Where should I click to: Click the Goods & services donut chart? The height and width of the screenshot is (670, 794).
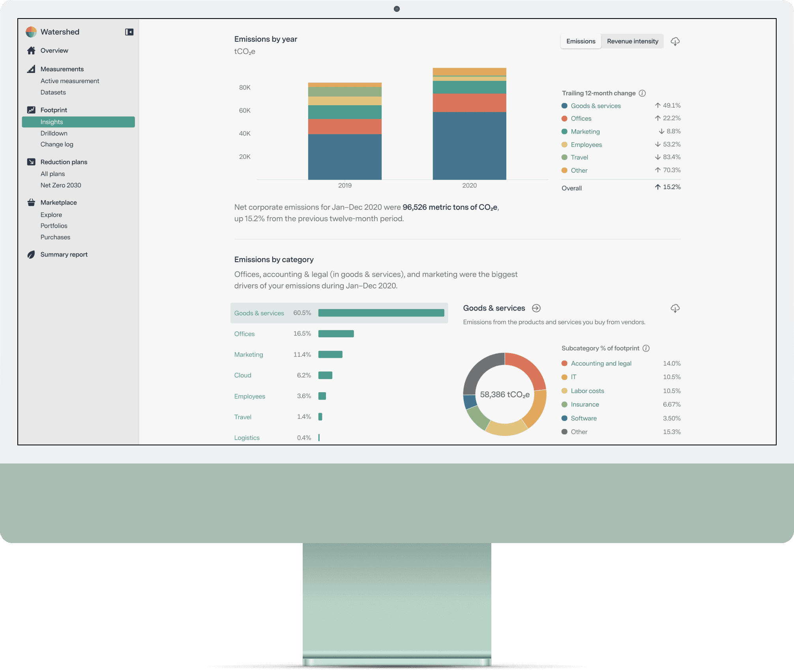click(505, 394)
